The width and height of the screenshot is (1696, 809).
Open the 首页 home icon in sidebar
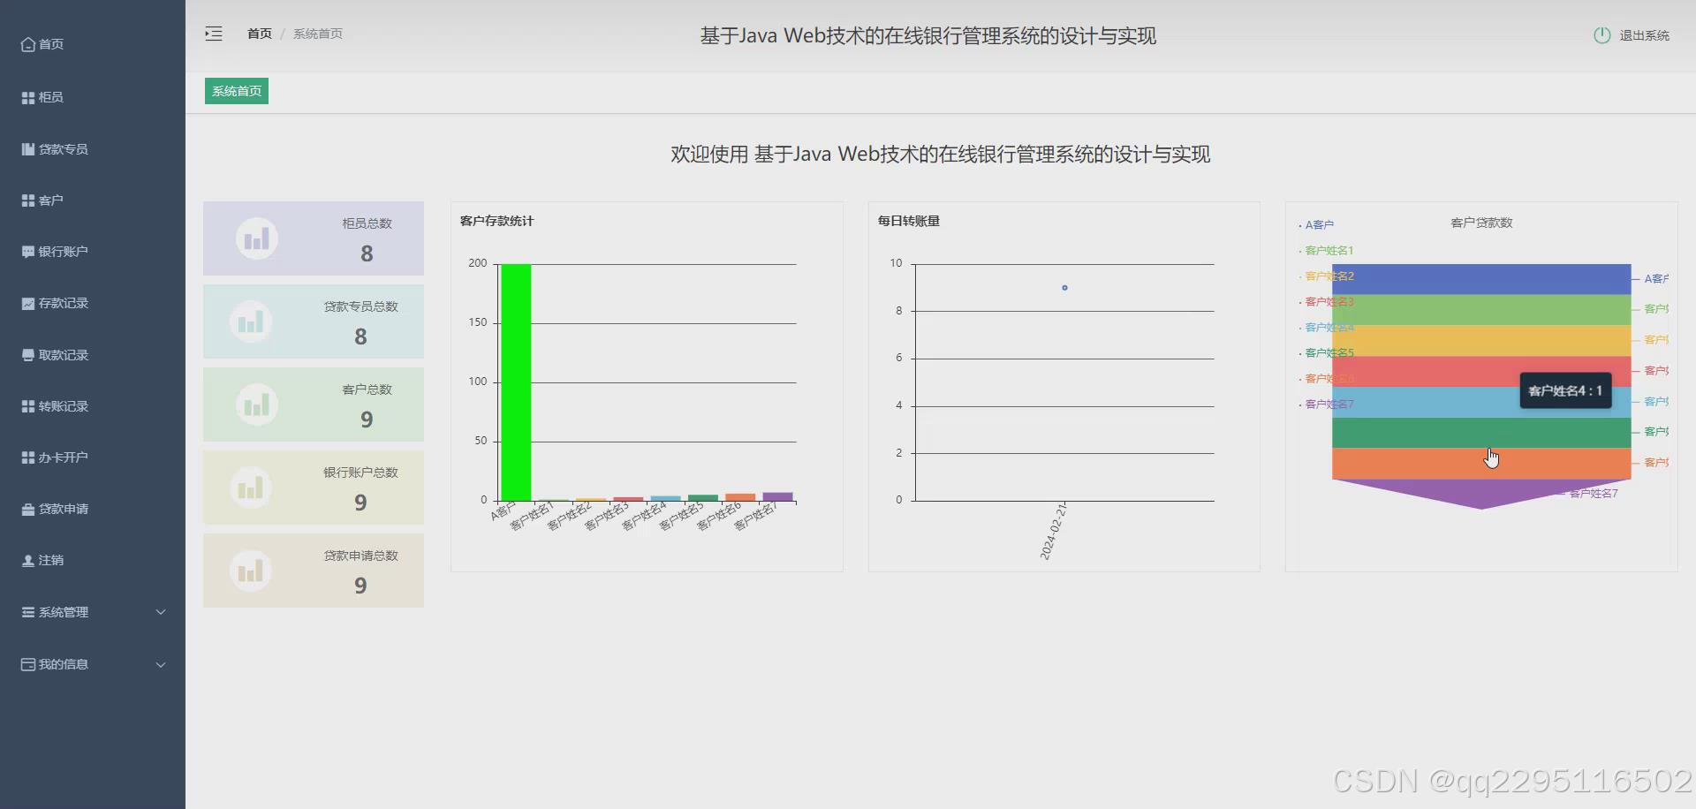tap(27, 43)
